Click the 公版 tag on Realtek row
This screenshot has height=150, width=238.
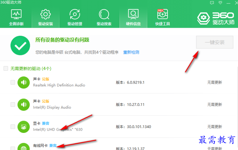click(x=46, y=79)
